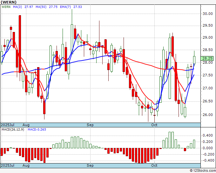Image resolution: width=216 pixels, height=173 pixels.
Task: Click the MACD(26,12,9) indicator label
Action: pos(13,130)
